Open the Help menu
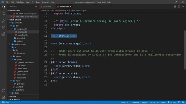The image size is (186, 104). (52, 2)
